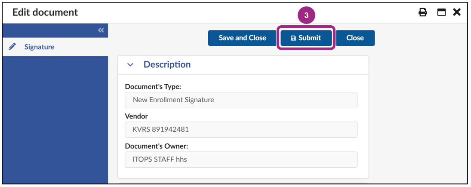
Task: Click the Submit button label
Action: [x=310, y=38]
